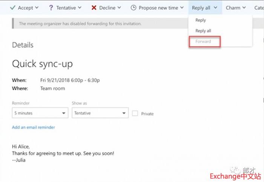Screen dimensions: 264x182
Task: Click the Quick sync-up meeting title
Action: (x=42, y=64)
